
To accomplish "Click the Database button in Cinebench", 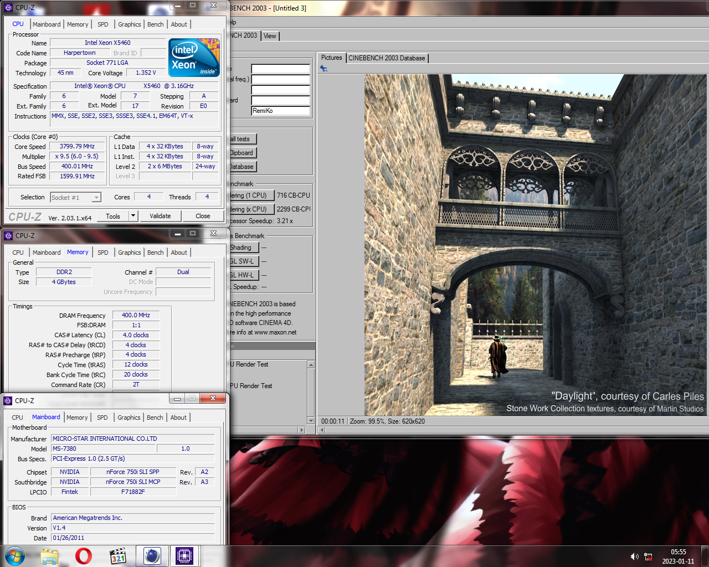I will pos(243,167).
